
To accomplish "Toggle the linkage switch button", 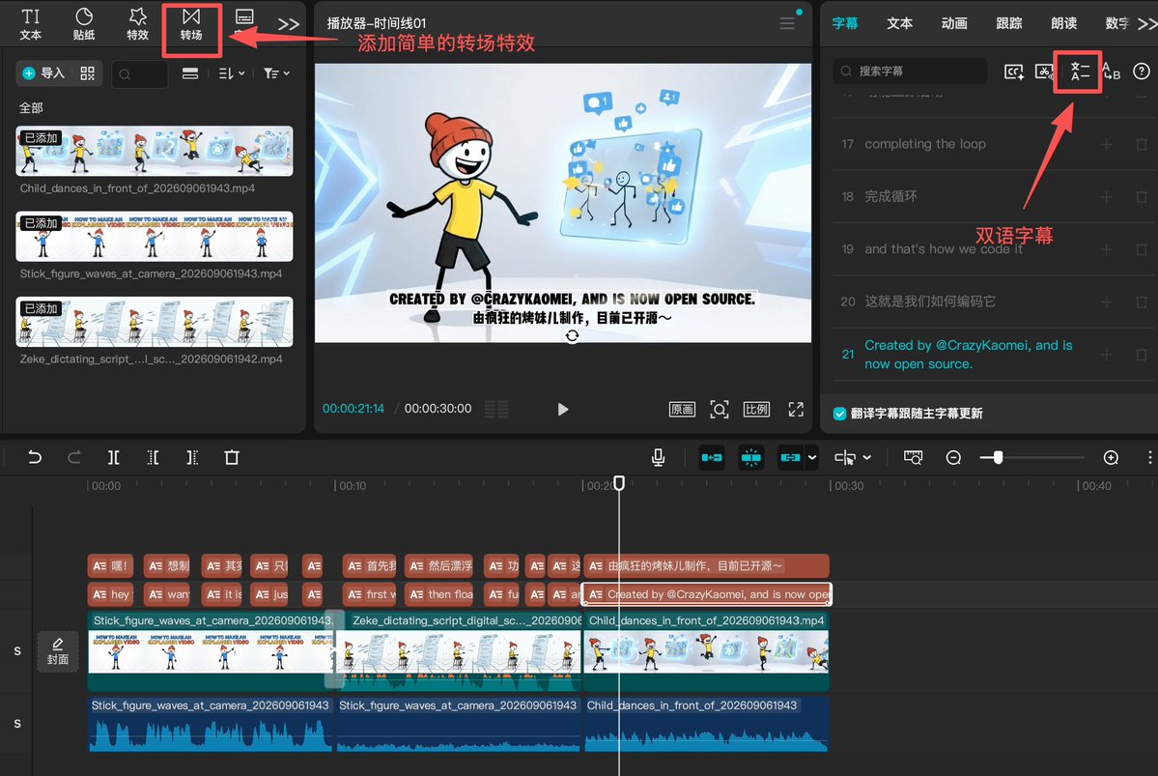I will tap(789, 458).
